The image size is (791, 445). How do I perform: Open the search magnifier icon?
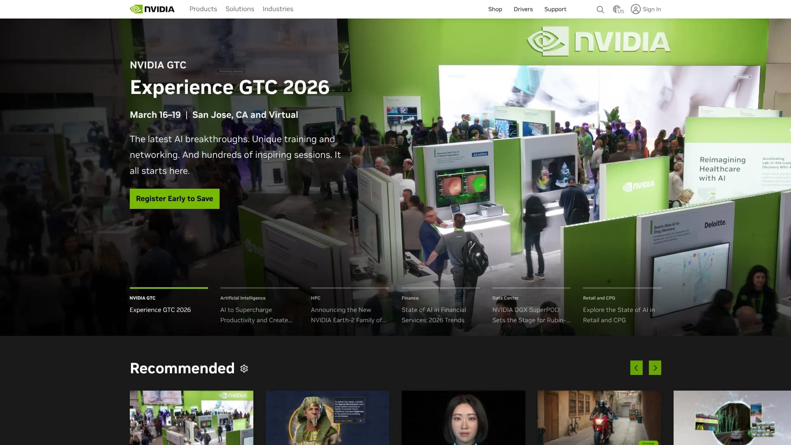(600, 9)
